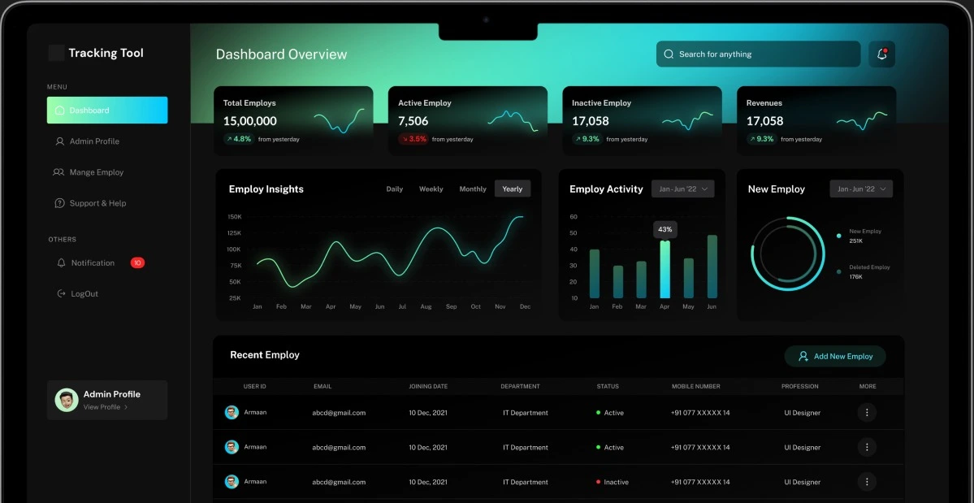Image resolution: width=974 pixels, height=503 pixels.
Task: Open Mange Employ menu item
Action: point(96,172)
